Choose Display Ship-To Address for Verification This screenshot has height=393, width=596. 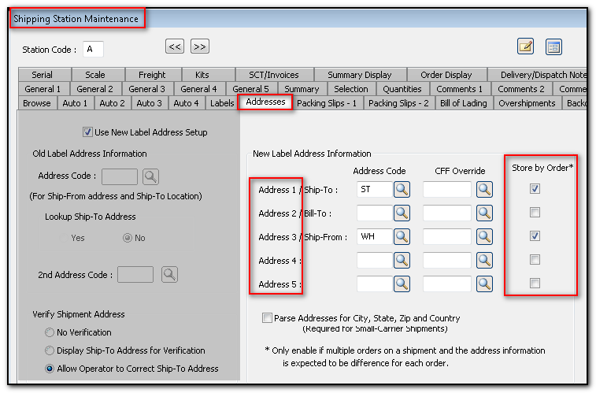pos(50,350)
